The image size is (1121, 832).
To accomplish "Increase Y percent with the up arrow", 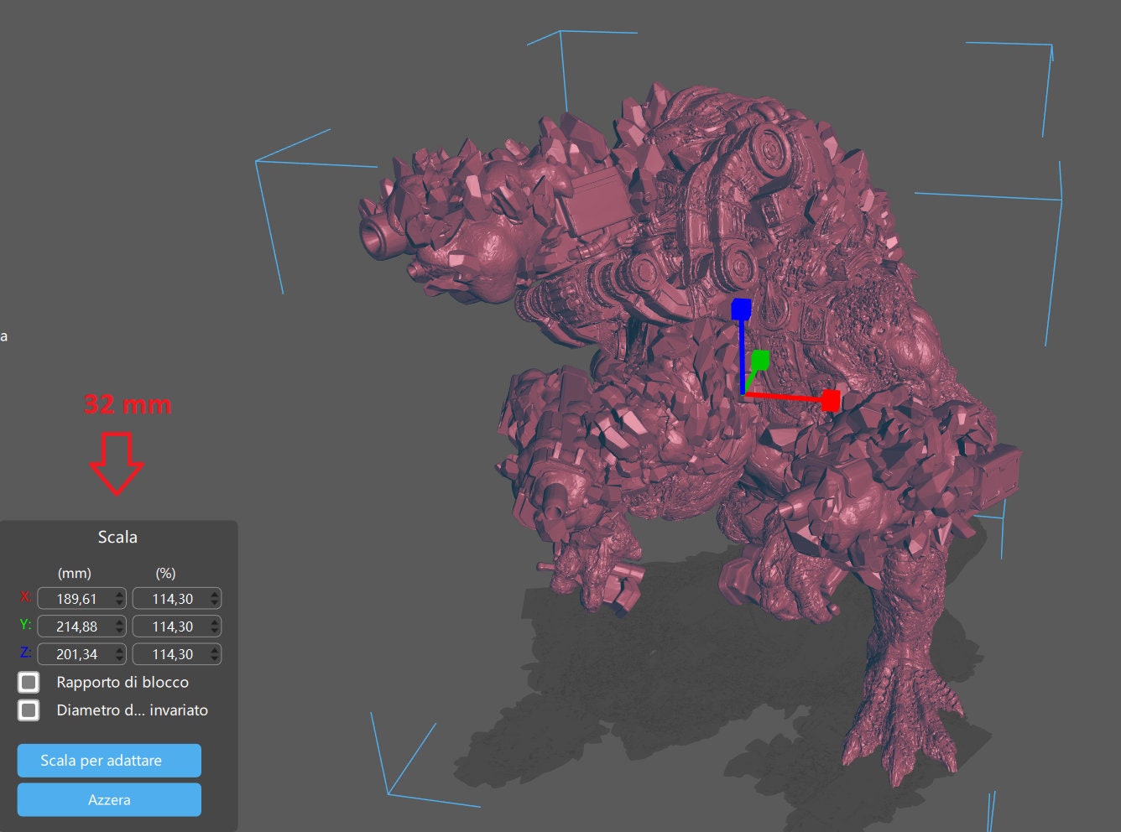I will point(215,621).
